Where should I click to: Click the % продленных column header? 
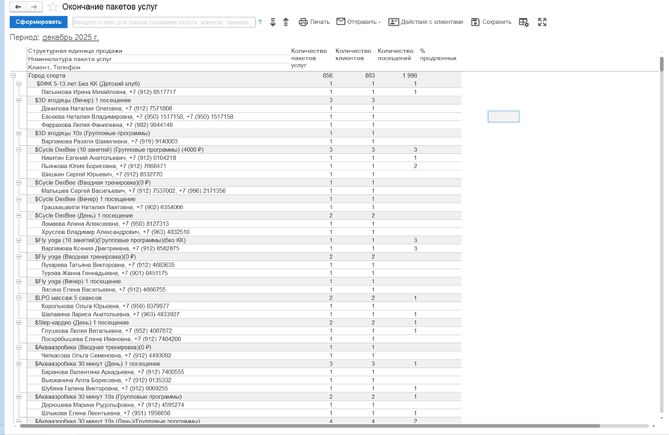(x=439, y=55)
